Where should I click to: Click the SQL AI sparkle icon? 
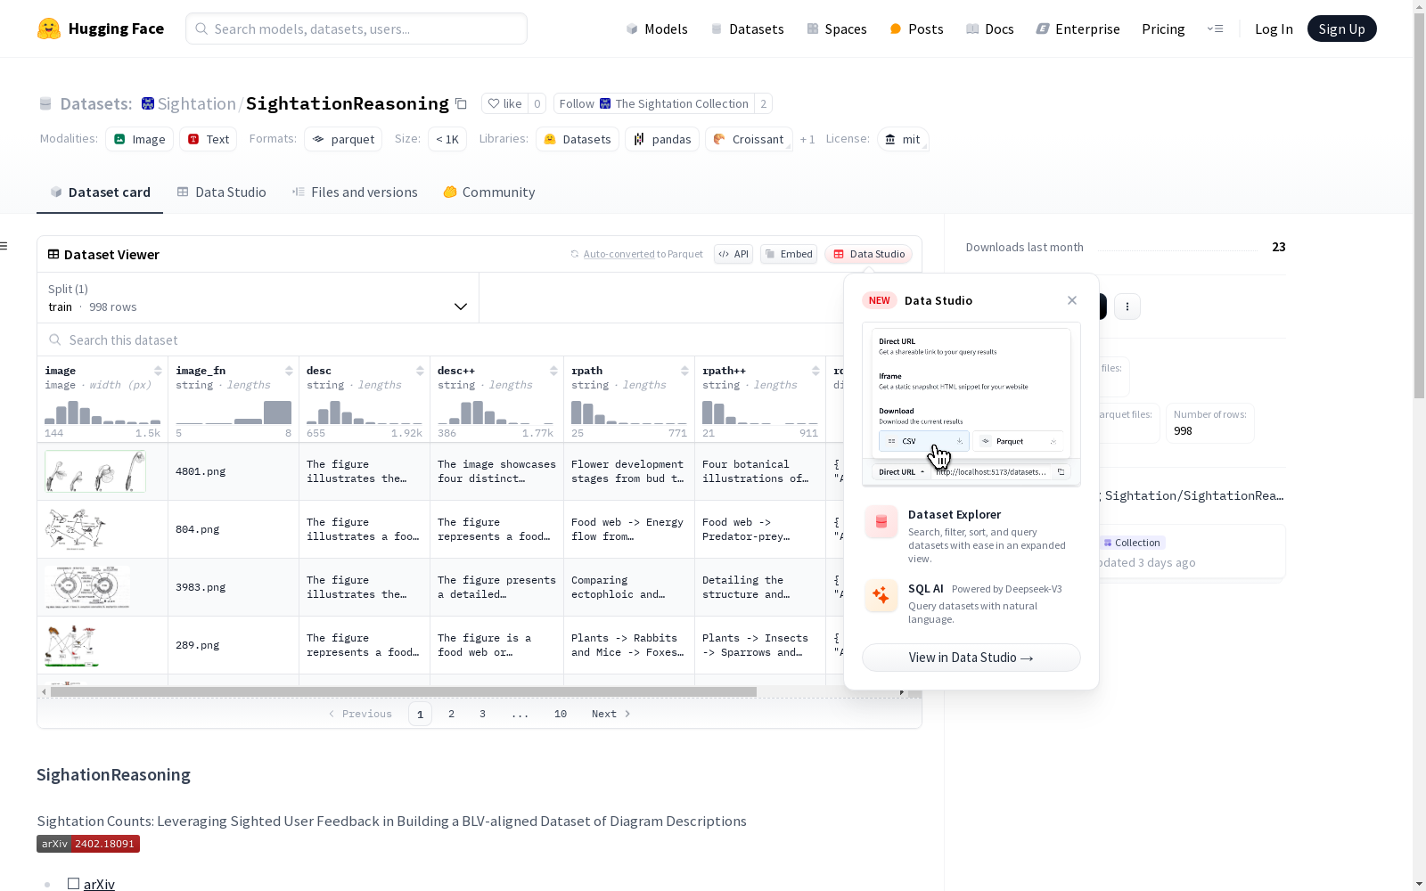pyautogui.click(x=881, y=596)
